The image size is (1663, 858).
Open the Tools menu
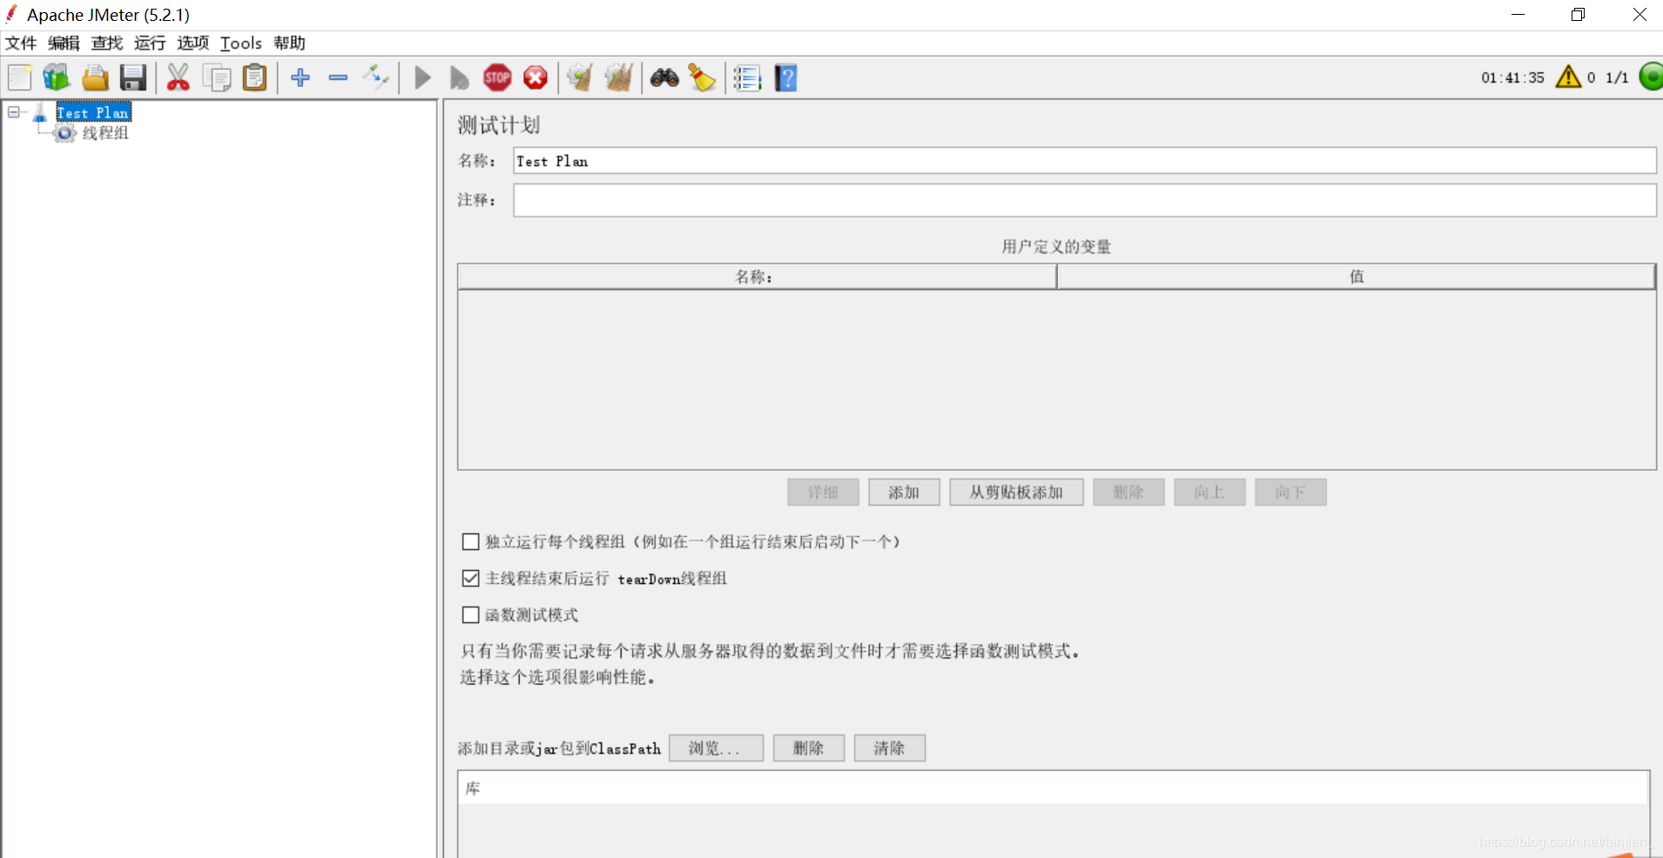click(240, 43)
